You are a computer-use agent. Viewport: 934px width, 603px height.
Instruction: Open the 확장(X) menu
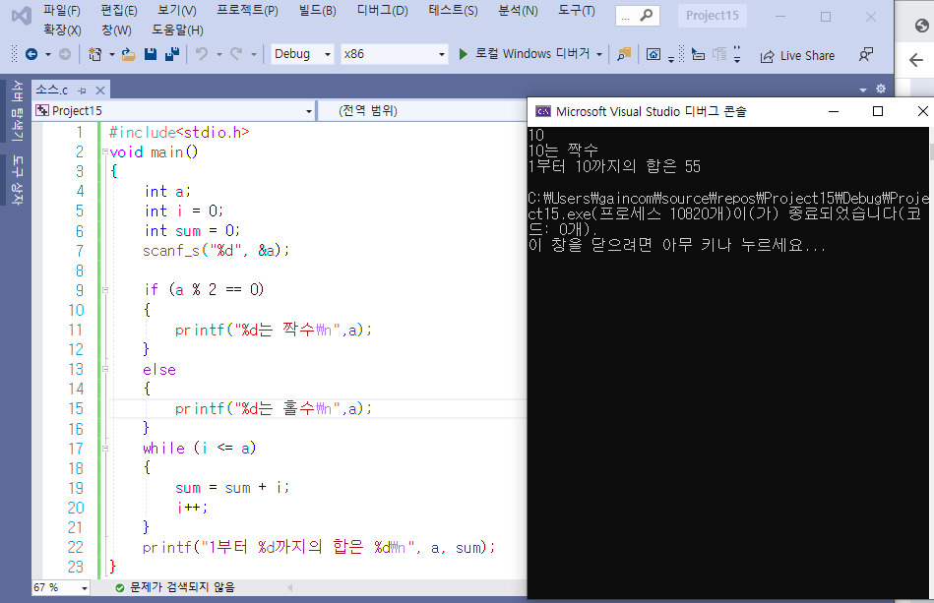[62, 30]
